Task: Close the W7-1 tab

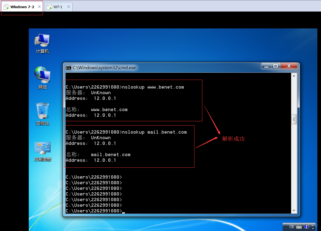Action: pos(68,6)
